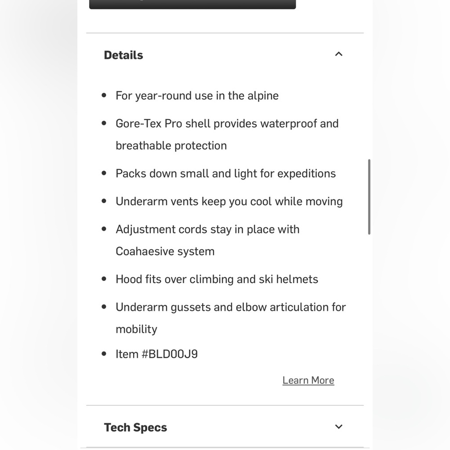Click the 'Underarm vents keep you cool' text
The width and height of the screenshot is (450, 450).
229,201
